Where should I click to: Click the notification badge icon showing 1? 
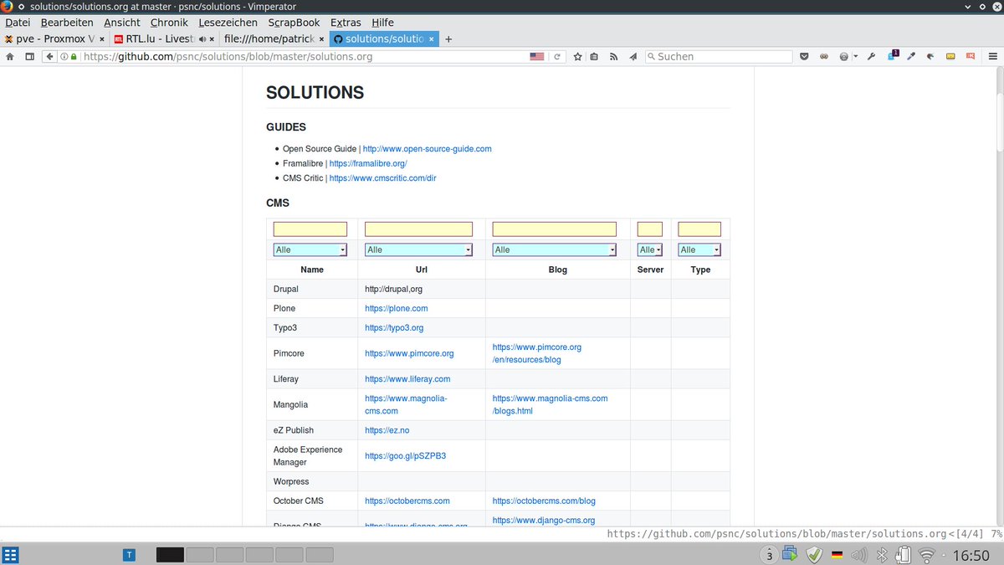892,56
